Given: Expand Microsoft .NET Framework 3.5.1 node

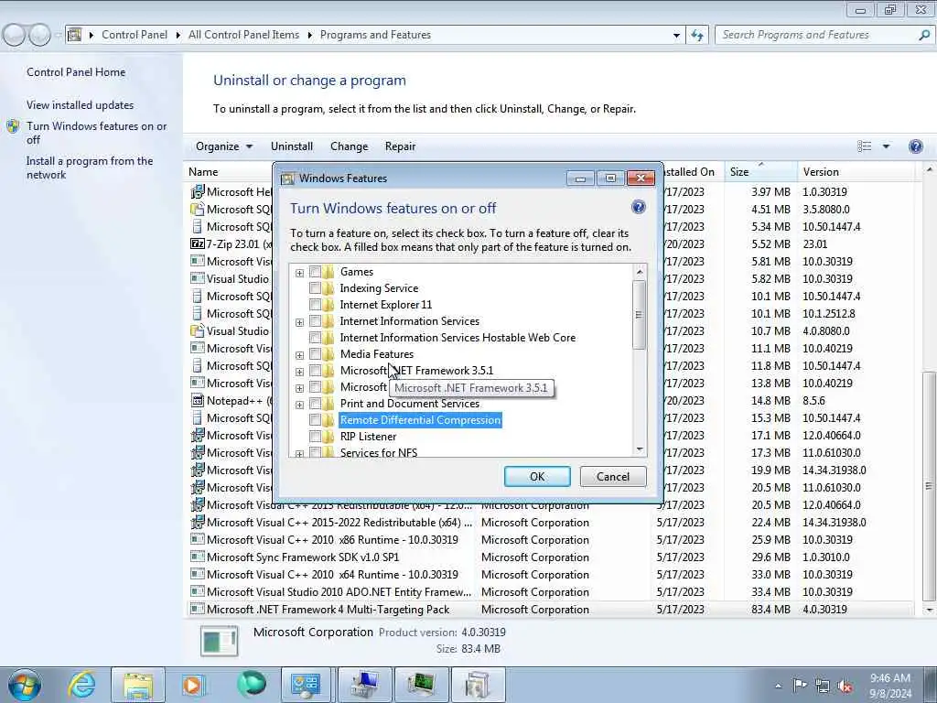Looking at the screenshot, I should (299, 372).
